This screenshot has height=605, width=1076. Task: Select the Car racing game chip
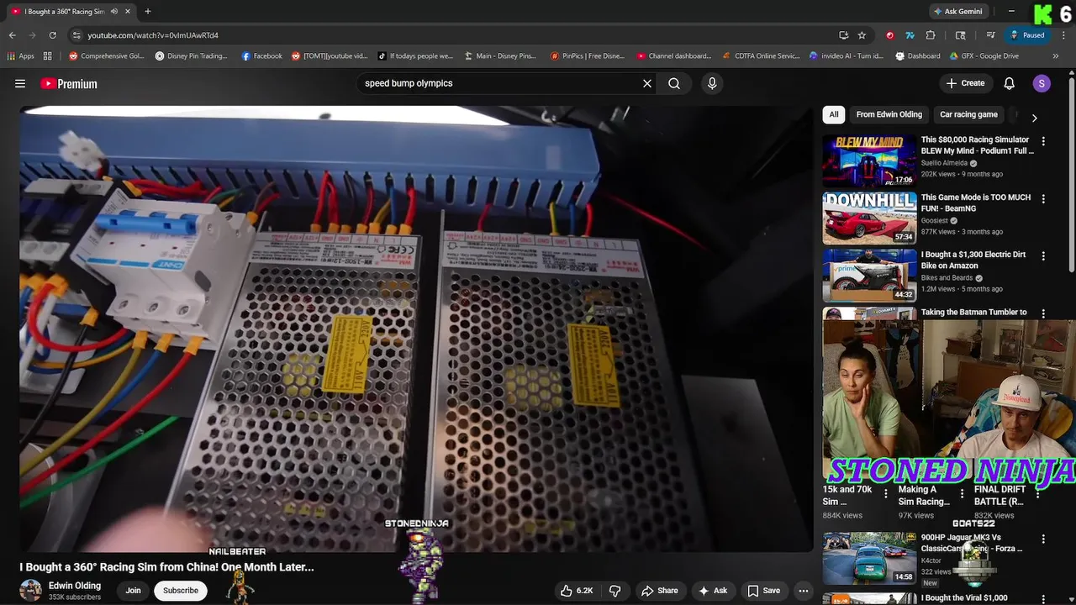[x=968, y=114]
